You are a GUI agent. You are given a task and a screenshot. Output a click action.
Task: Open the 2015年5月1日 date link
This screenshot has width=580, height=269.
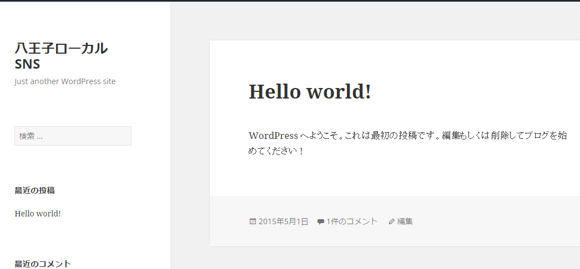(283, 221)
